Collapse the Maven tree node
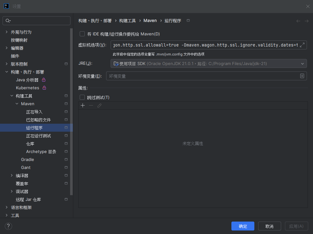The image size is (313, 234). (17, 104)
